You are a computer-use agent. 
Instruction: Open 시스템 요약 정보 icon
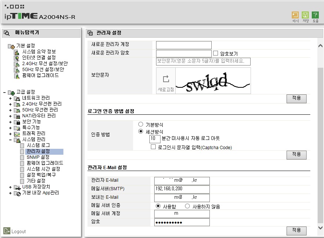17,53
